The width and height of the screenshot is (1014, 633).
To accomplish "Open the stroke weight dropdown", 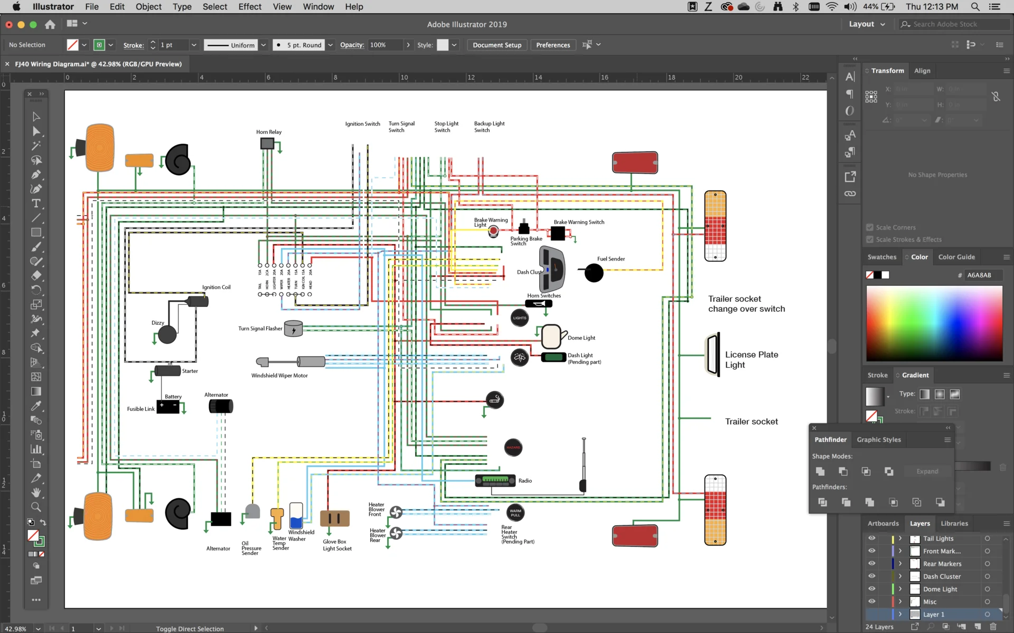I will click(x=194, y=45).
